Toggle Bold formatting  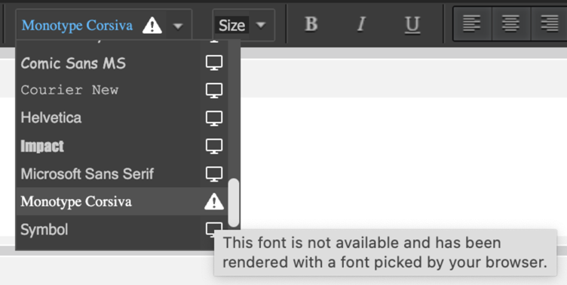tap(311, 25)
